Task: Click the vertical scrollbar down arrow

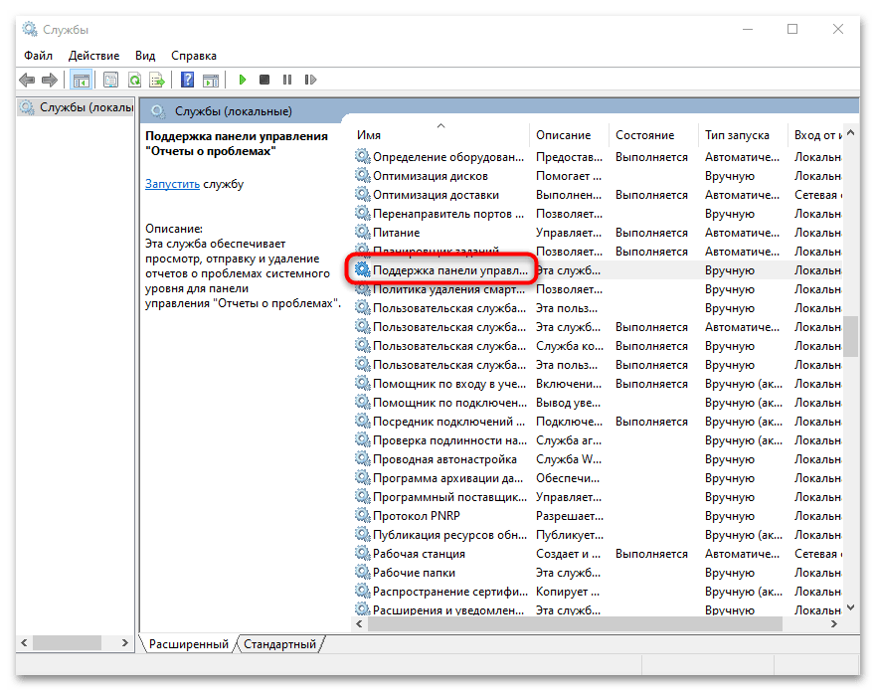Action: click(850, 607)
